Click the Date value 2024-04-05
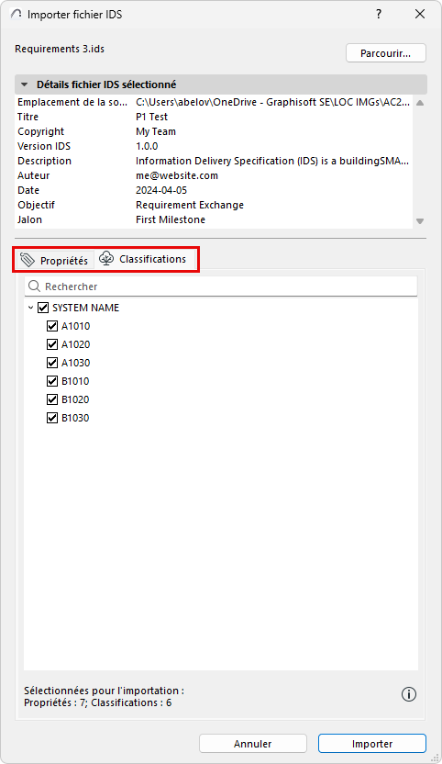 [161, 190]
